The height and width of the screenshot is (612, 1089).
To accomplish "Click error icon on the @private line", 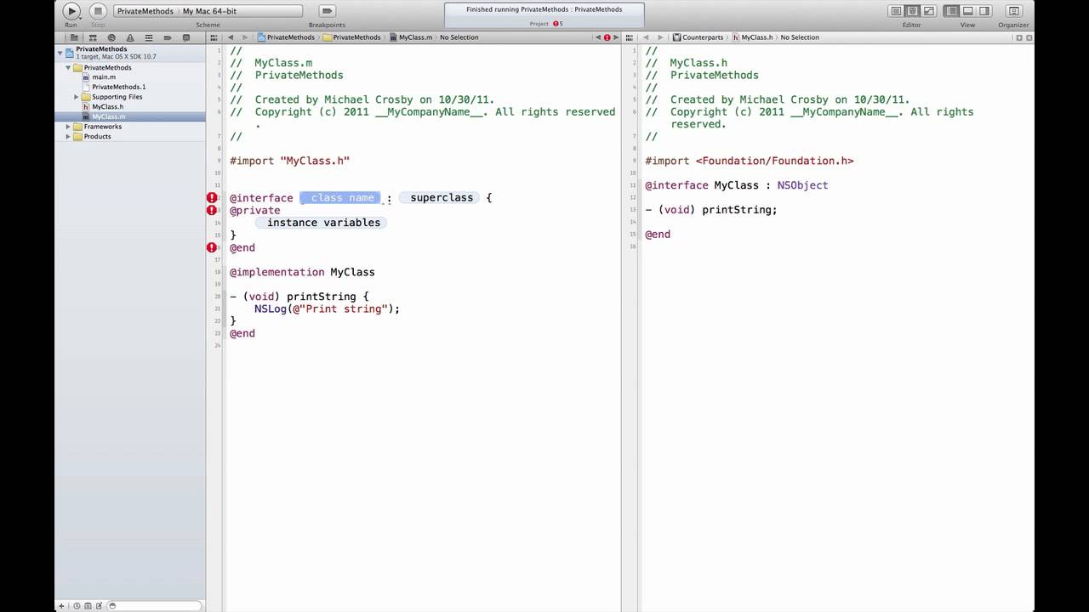I will click(x=212, y=210).
